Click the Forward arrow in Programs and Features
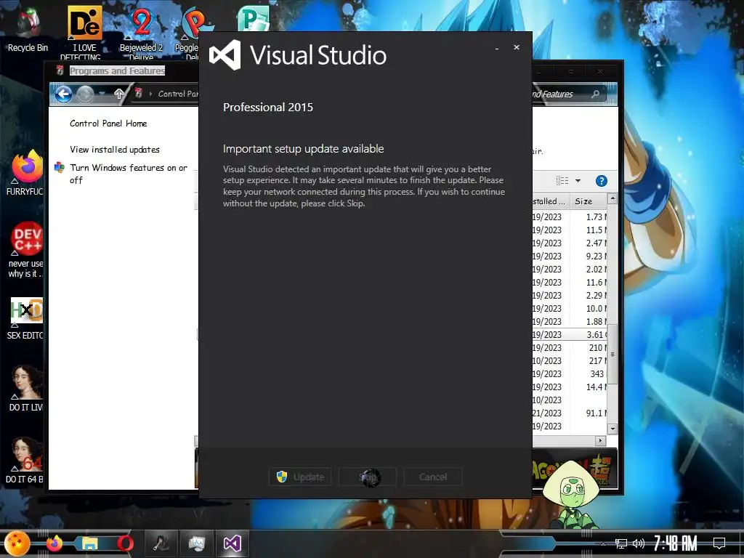744x558 pixels. pyautogui.click(x=85, y=94)
